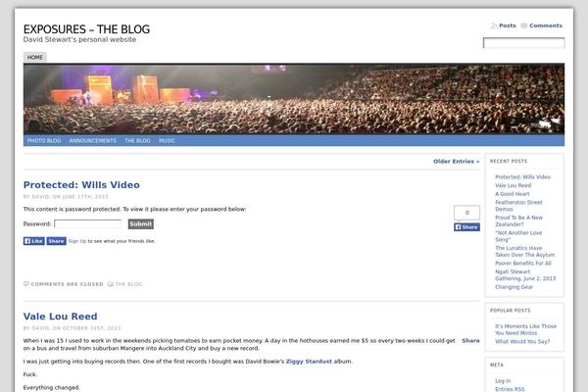Viewport: 588px width, 392px height.
Task: Click the Comments feed icon
Action: pyautogui.click(x=524, y=25)
